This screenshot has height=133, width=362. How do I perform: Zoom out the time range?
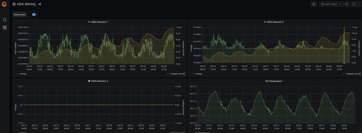[346, 4]
